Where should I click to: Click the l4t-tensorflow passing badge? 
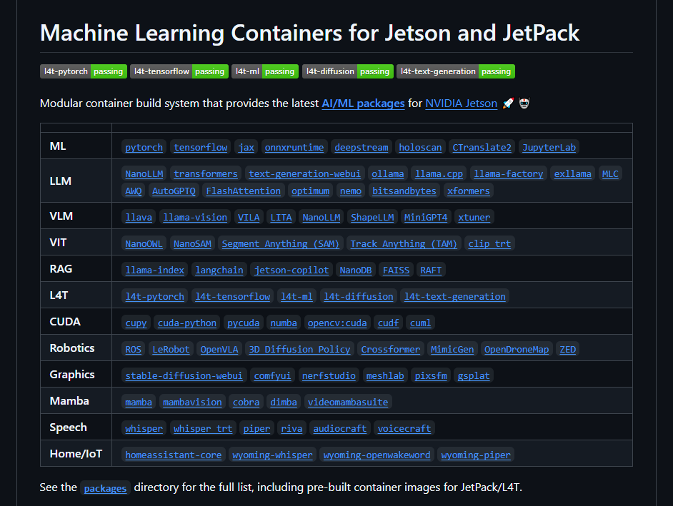click(179, 71)
